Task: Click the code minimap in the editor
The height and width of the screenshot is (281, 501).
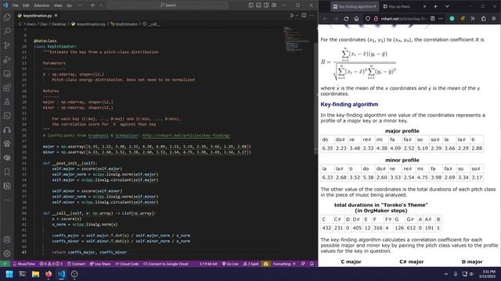Action: click(297, 40)
